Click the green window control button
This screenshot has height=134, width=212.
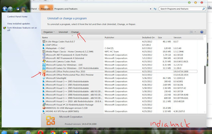click(x=189, y=3)
